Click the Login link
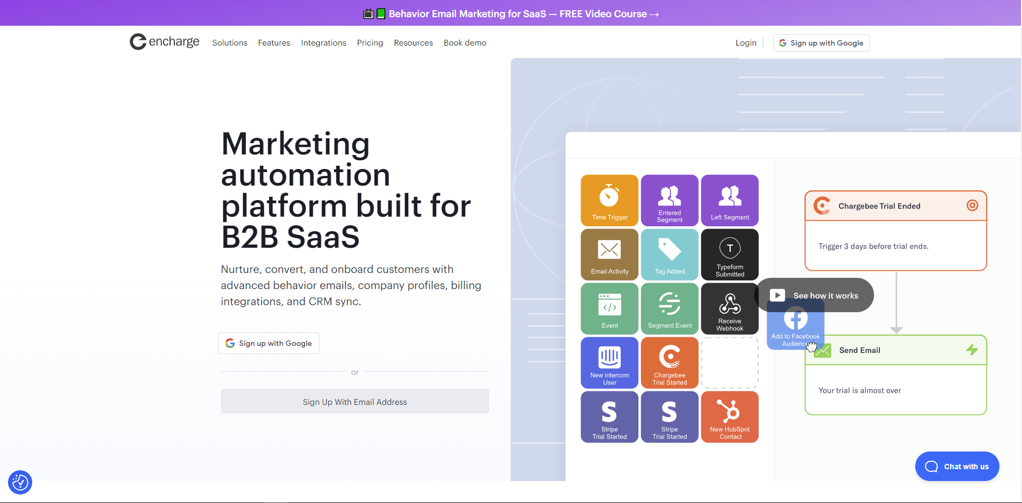 [x=746, y=43]
